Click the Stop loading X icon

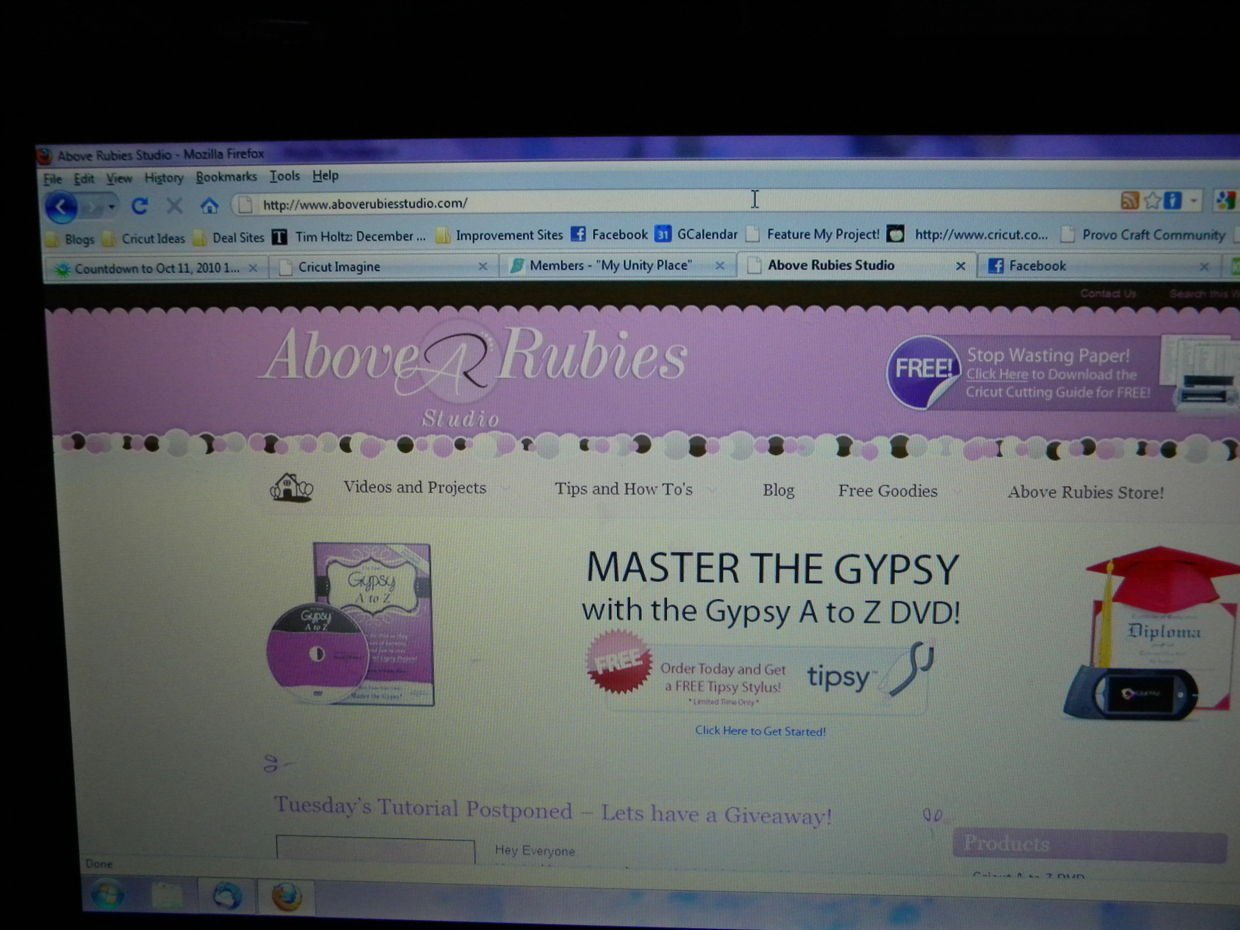[175, 206]
